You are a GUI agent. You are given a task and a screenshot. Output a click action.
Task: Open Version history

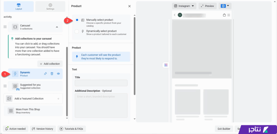(x=43, y=129)
